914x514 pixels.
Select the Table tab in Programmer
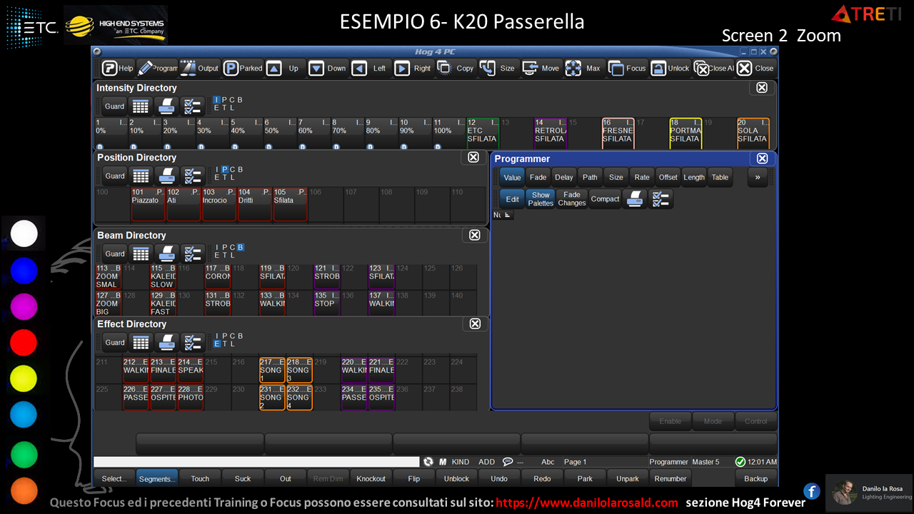720,177
